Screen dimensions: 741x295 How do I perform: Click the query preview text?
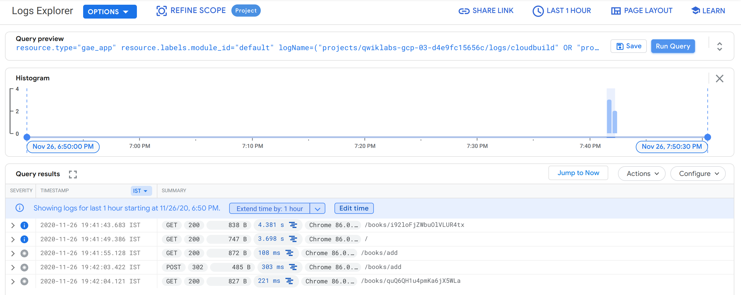307,48
